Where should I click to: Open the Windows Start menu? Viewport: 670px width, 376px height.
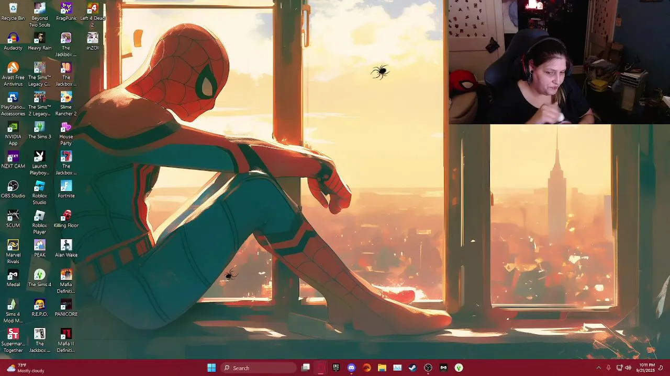click(211, 368)
